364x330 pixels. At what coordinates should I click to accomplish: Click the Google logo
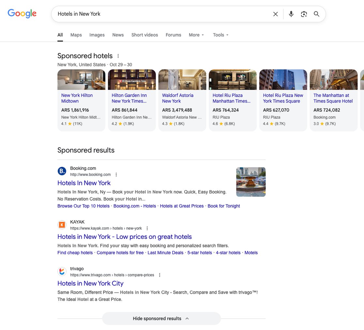tap(22, 13)
